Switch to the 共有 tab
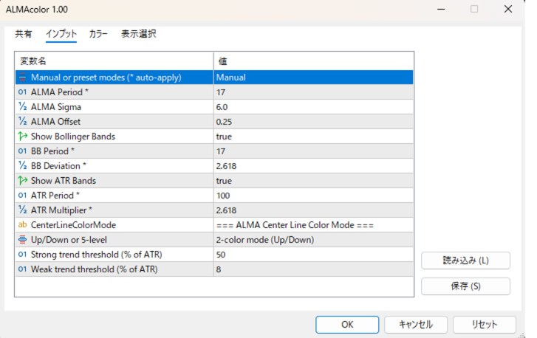Viewport: 537px width, 338px height. (24, 34)
